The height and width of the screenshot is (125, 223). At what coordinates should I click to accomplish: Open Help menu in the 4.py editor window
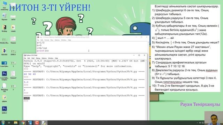click(69, 40)
